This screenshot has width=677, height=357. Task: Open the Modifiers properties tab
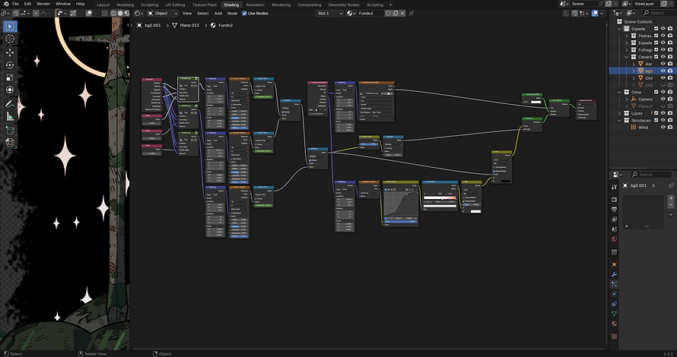(x=614, y=274)
